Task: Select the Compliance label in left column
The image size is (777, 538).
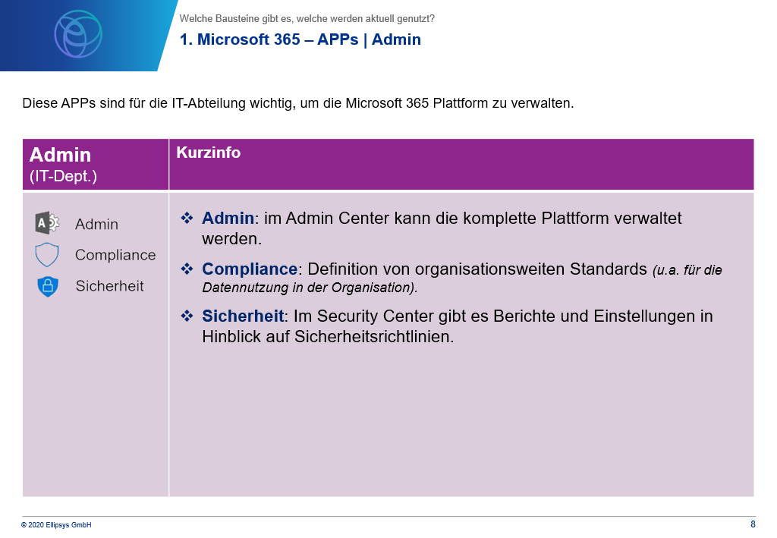Action: [x=115, y=255]
